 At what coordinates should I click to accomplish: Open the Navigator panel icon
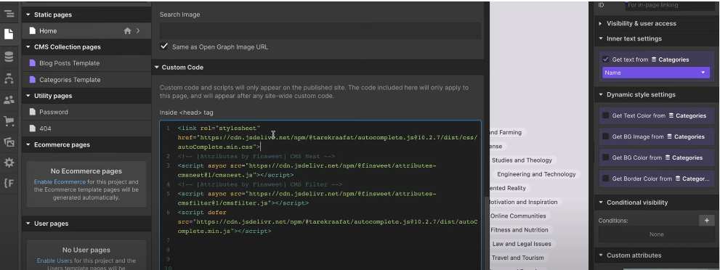9,13
